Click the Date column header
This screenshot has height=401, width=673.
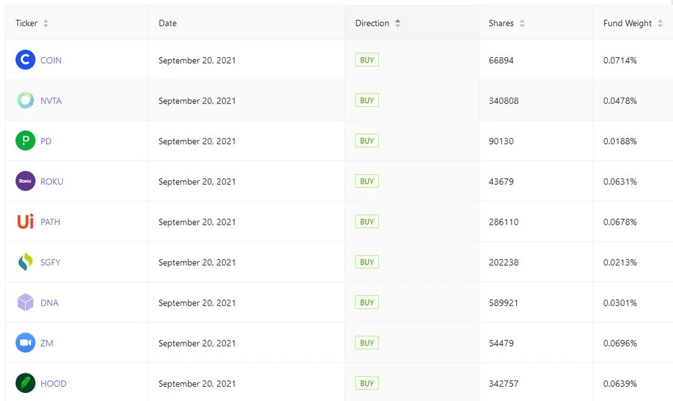[x=168, y=24]
